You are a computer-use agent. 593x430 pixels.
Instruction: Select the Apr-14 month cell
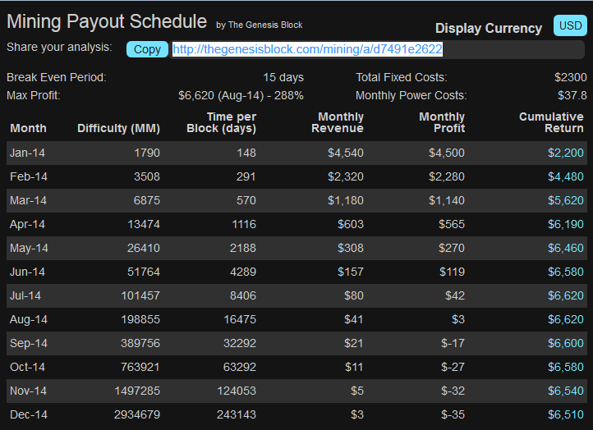(27, 224)
